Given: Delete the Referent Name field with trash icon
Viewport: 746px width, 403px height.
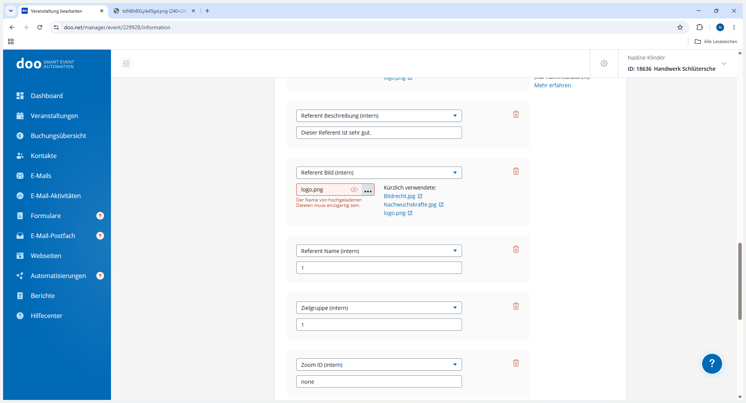Looking at the screenshot, I should (516, 249).
